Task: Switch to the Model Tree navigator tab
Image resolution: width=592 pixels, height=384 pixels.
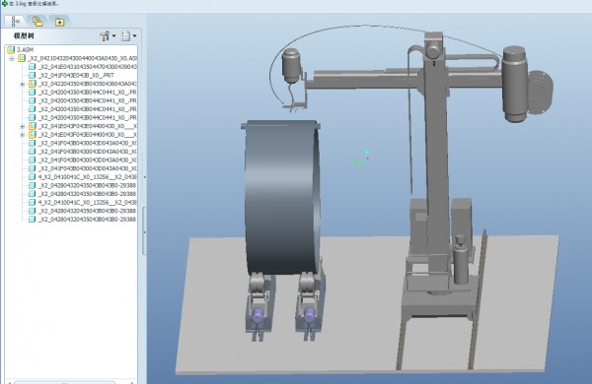Action: 16,22
